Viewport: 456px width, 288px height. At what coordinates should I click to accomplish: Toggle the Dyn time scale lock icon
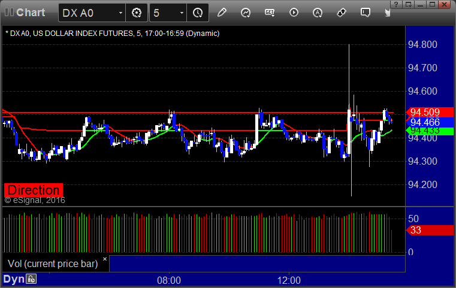click(x=31, y=279)
